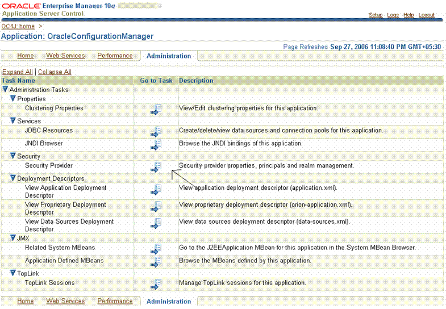Collapse the Deployment Descriptors group arrow
The width and height of the screenshot is (446, 309).
13,178
